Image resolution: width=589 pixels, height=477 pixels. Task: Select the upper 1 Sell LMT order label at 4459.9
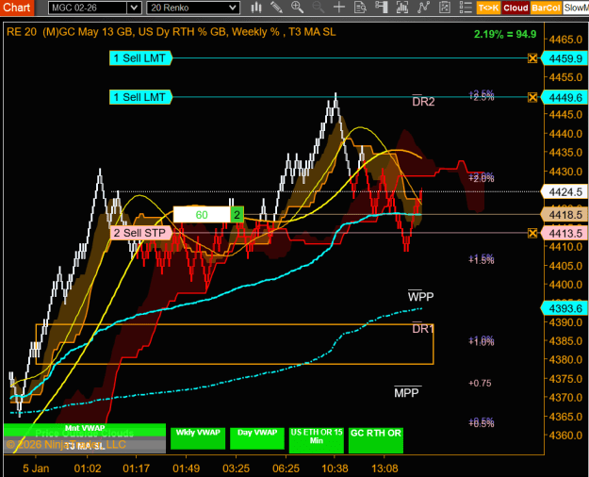click(x=140, y=58)
